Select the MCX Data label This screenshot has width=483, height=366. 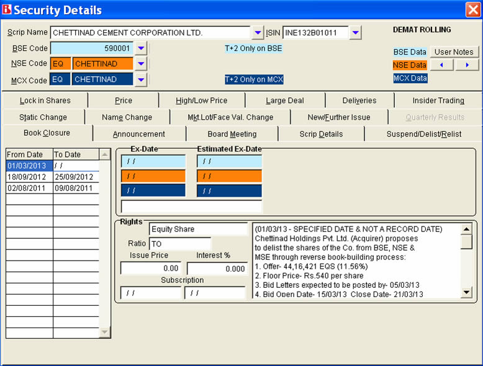[410, 78]
